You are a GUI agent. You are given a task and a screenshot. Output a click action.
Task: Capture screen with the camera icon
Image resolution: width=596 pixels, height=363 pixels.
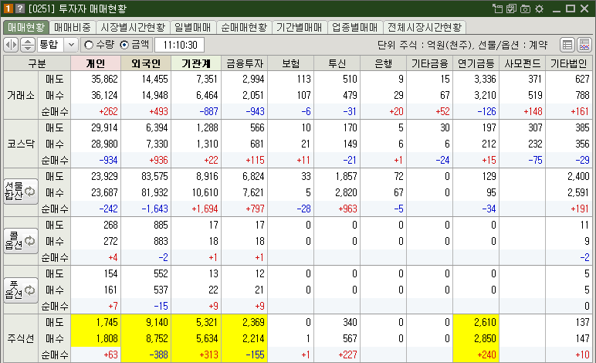525,8
